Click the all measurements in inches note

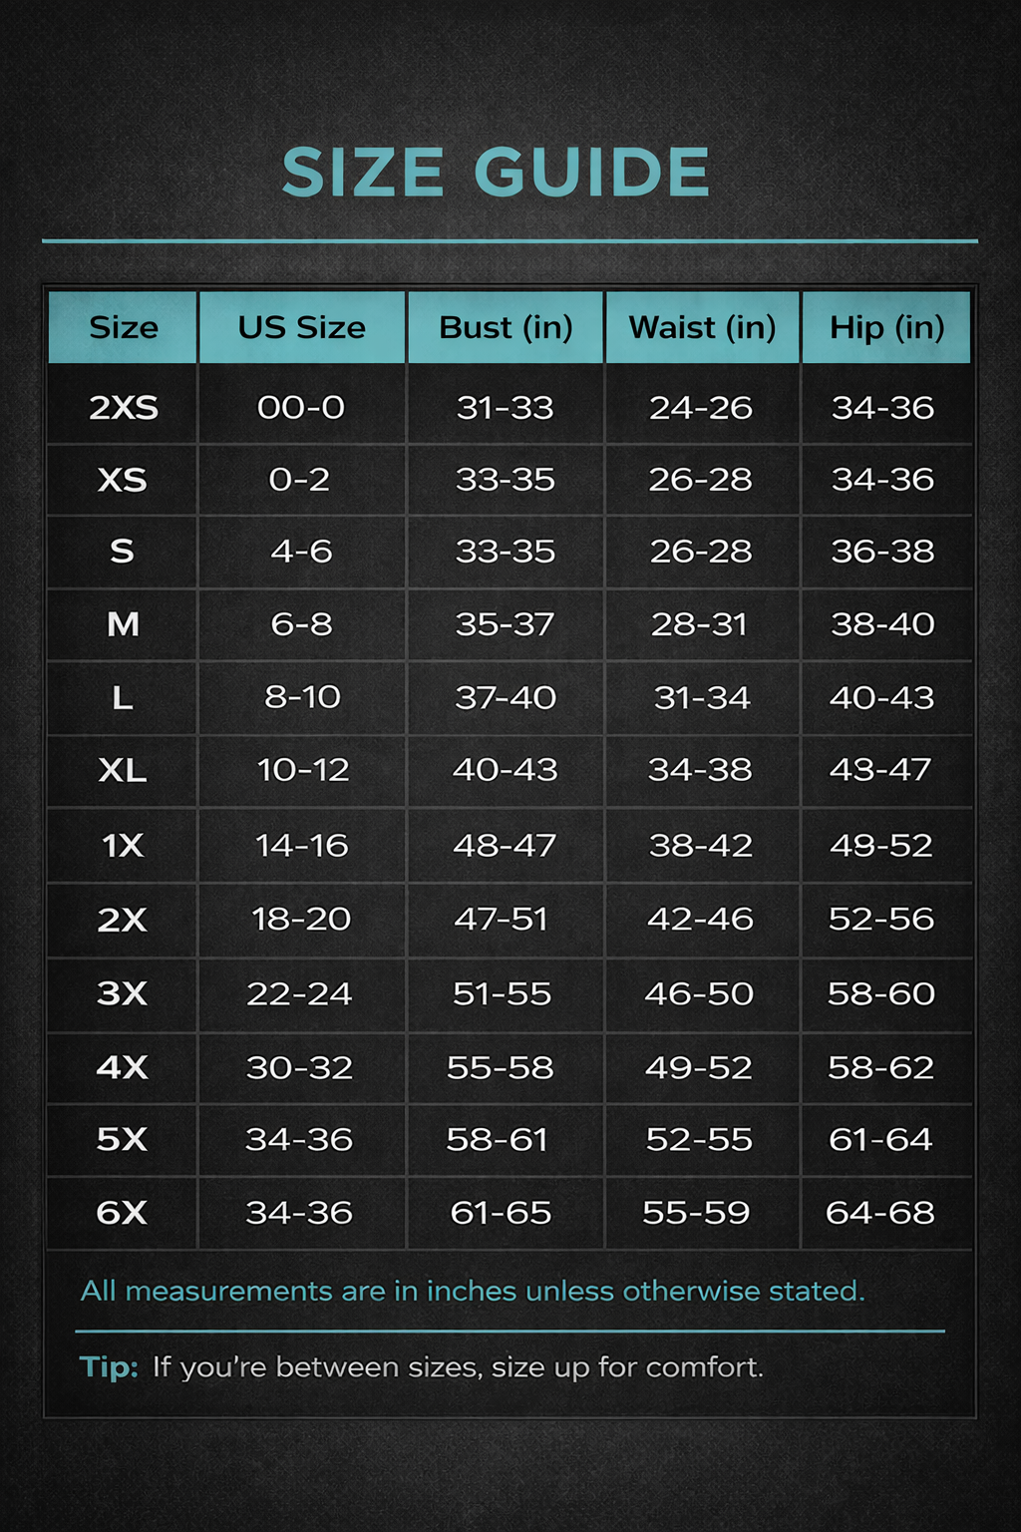pos(473,1291)
